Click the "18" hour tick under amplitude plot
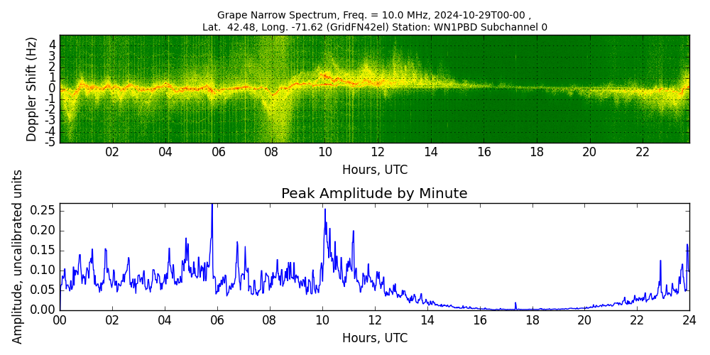Viewport: 710px width, 355px height. coord(532,320)
